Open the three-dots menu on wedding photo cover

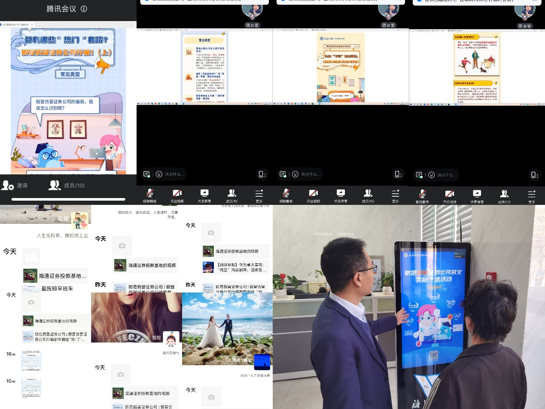(267, 294)
